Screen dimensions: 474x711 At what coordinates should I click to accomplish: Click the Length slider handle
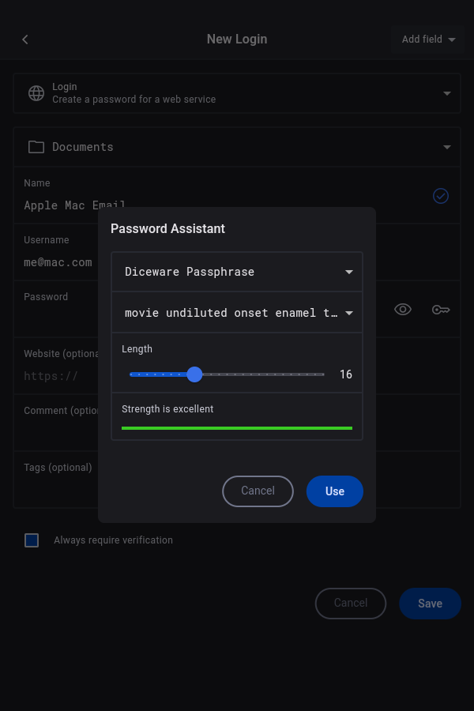click(195, 374)
